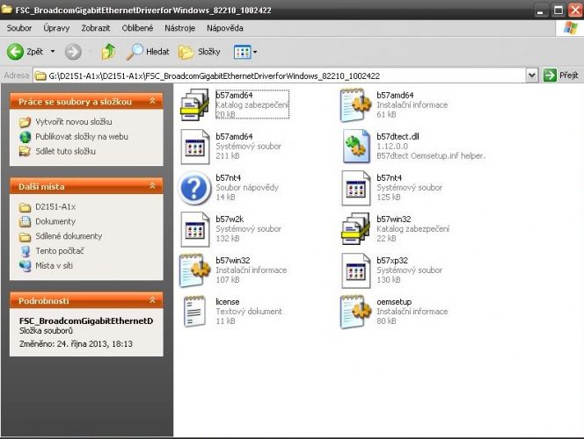Viewport: 584px width, 439px height.
Task: Open Sdílené dokumenty link
Action: 69,236
